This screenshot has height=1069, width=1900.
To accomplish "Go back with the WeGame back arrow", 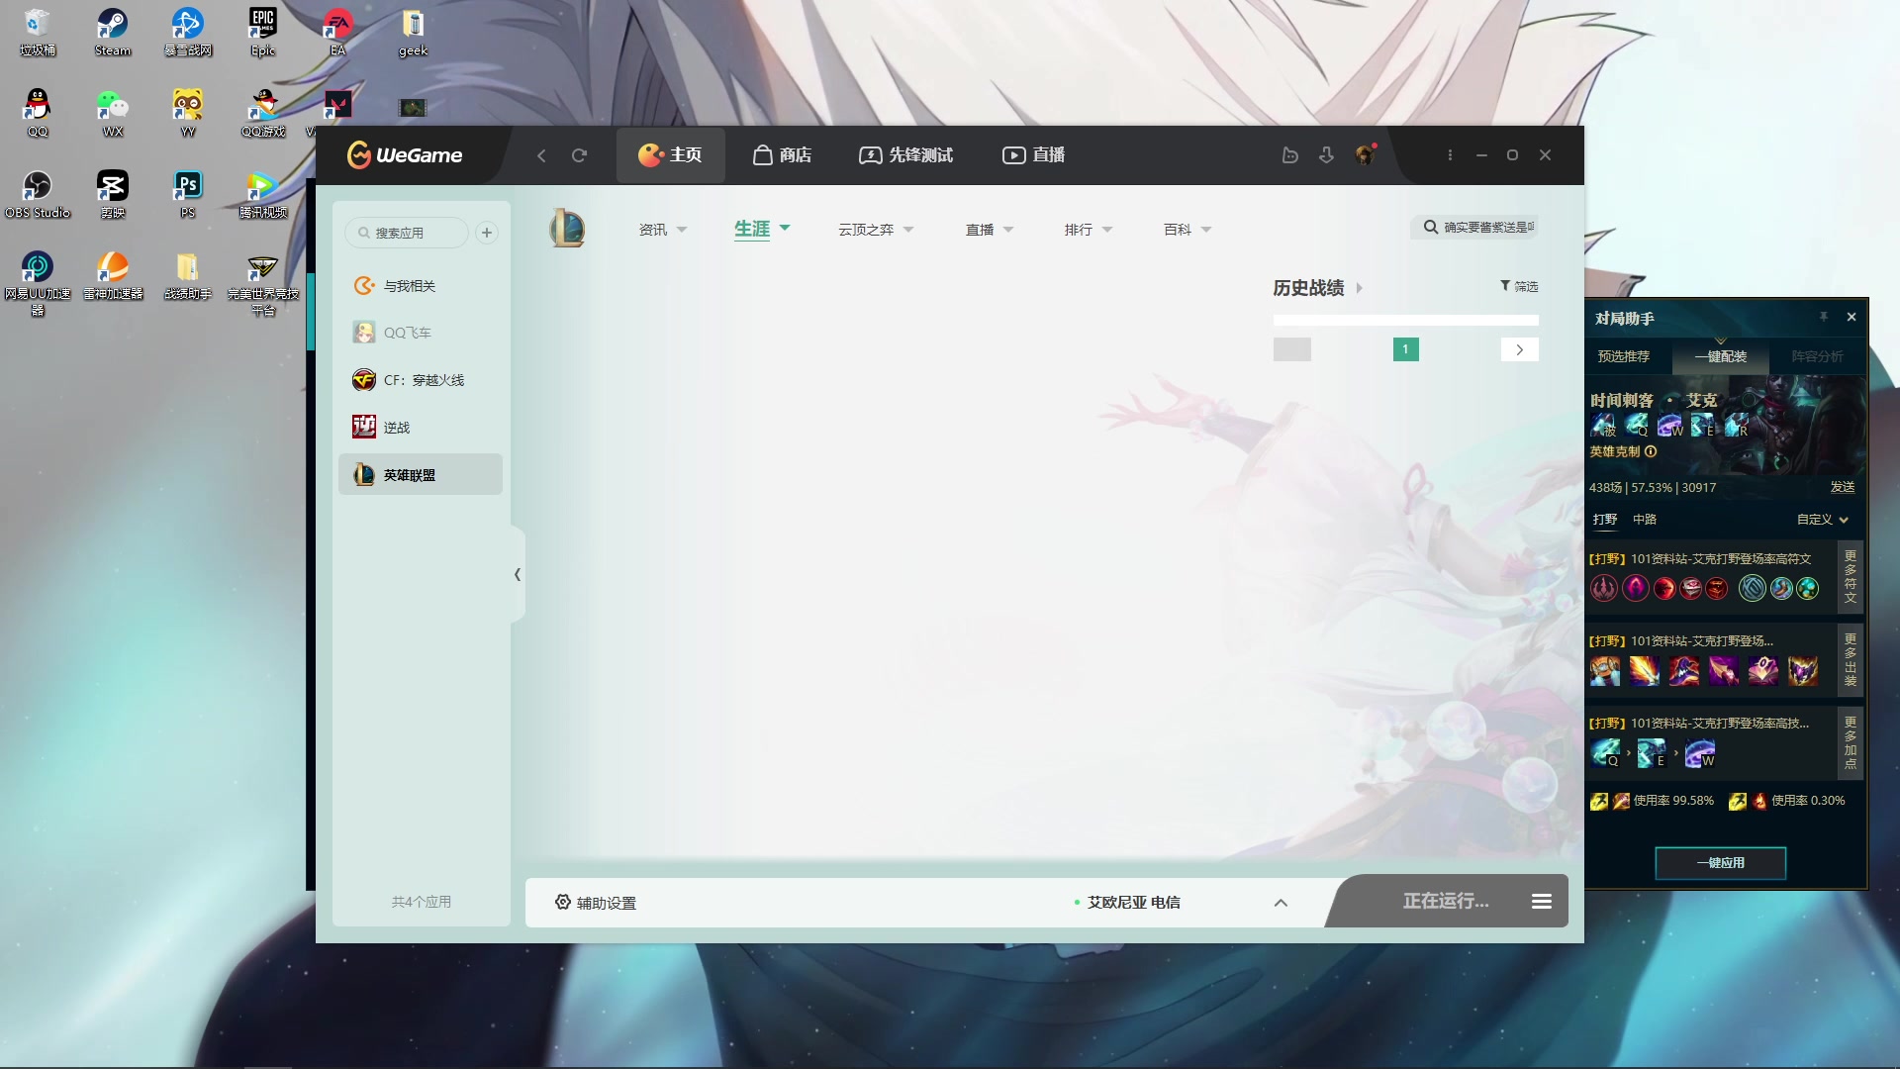I will [x=541, y=155].
